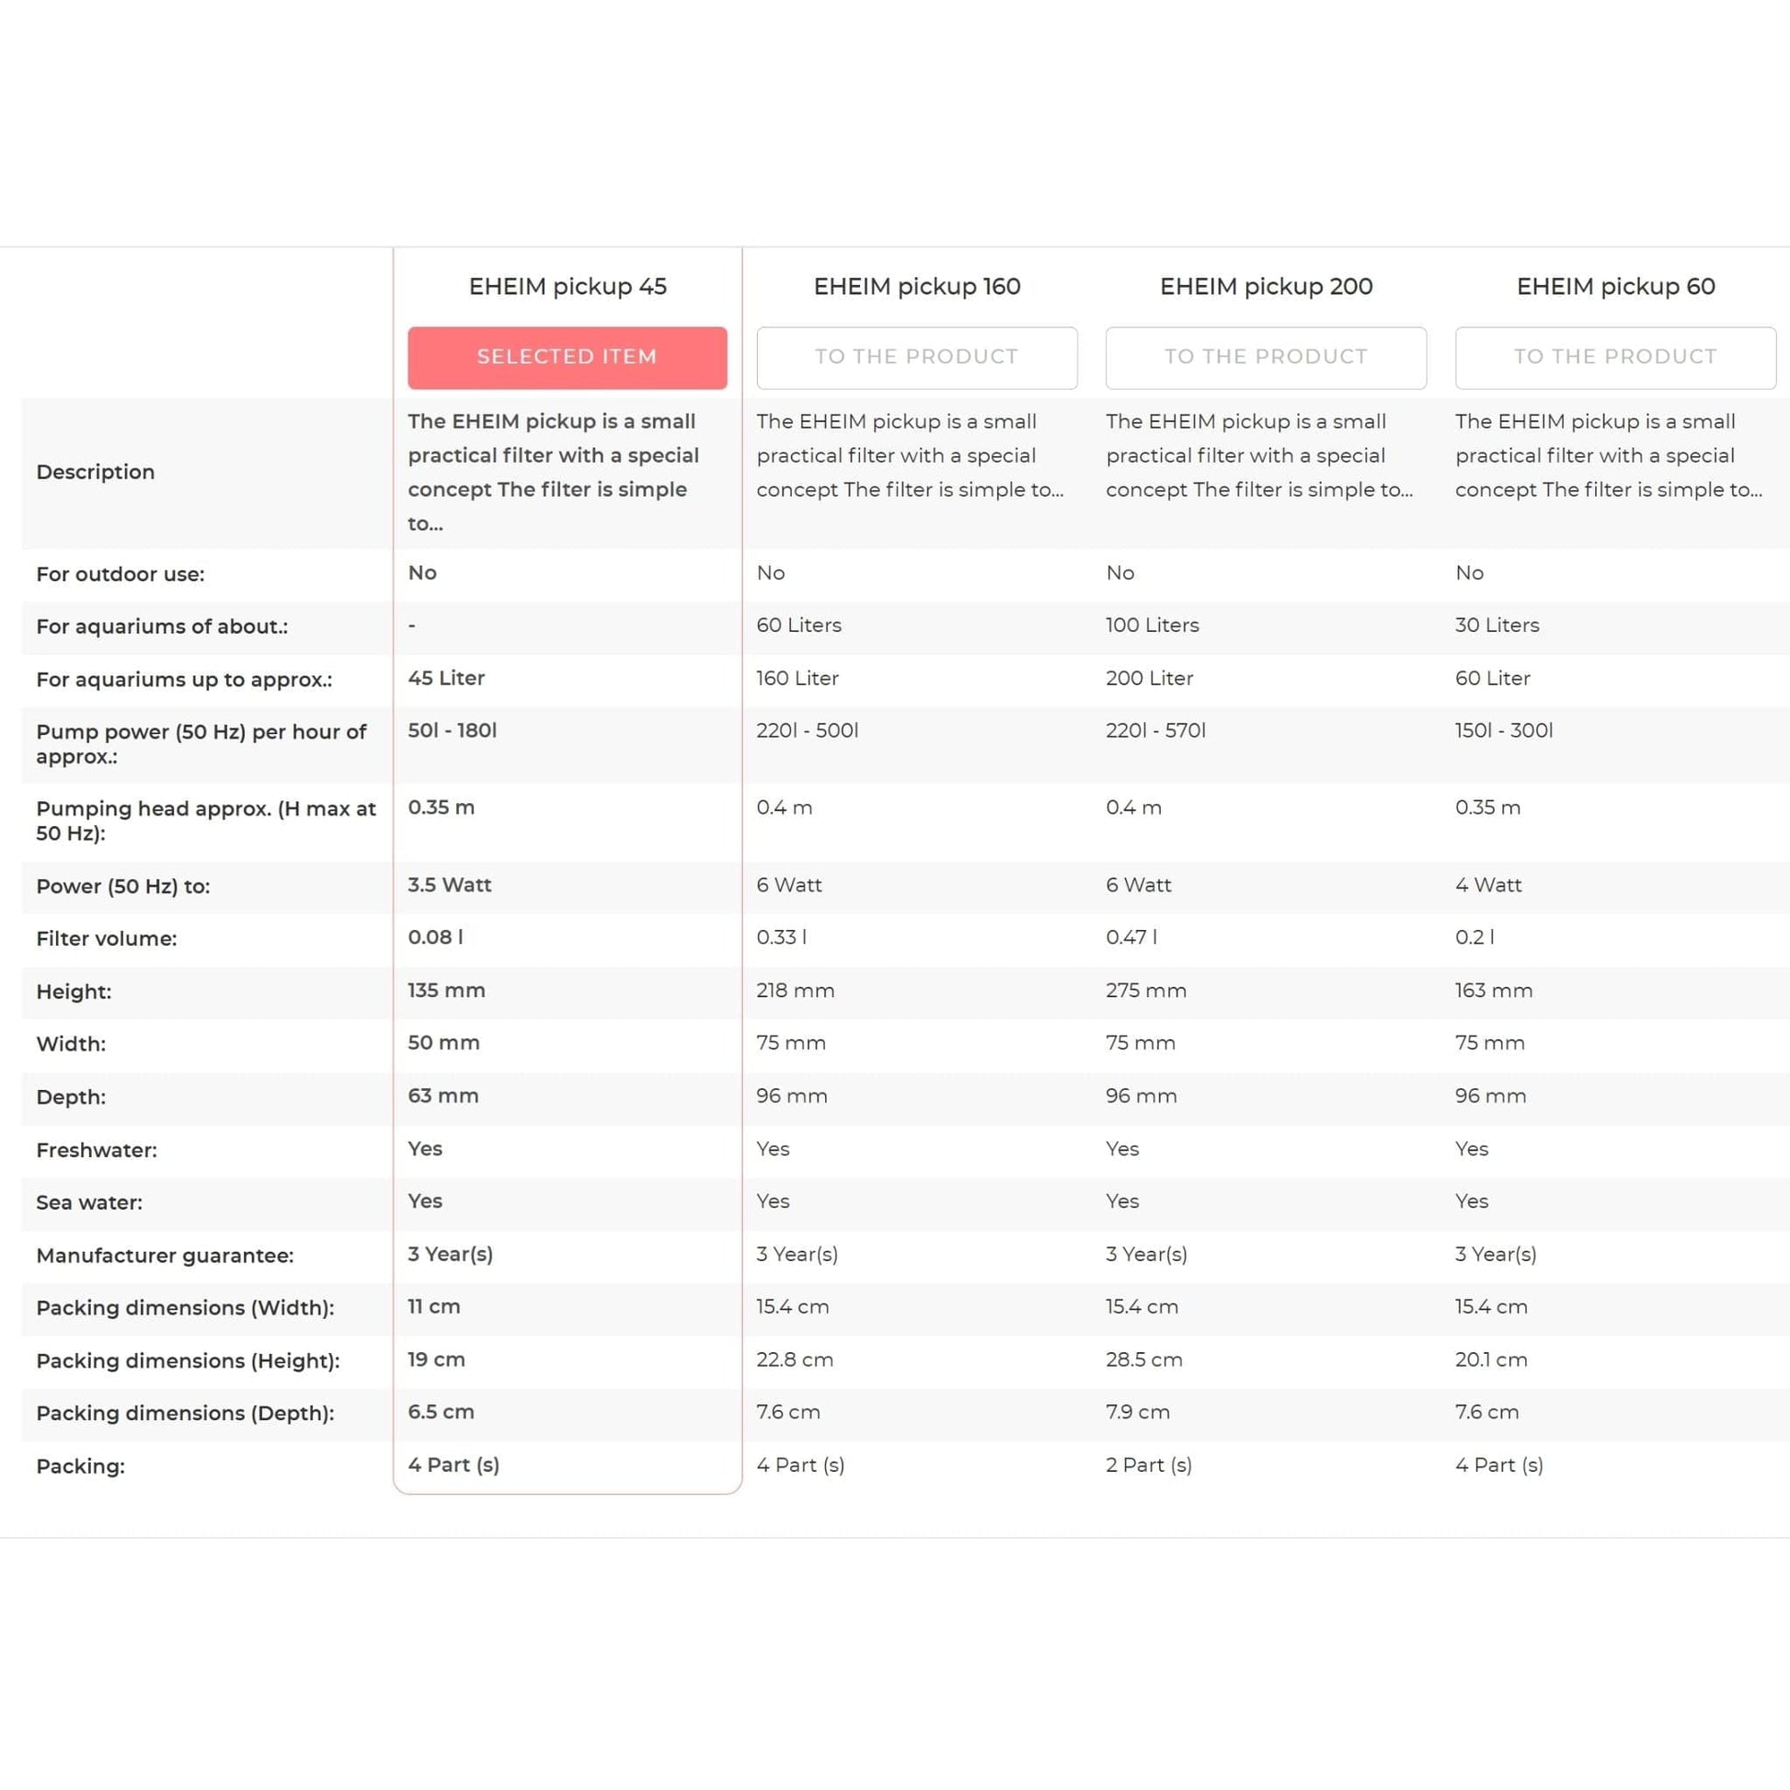Screen dimensions: 1790x1790
Task: Select the EHEIM pickup 160 heading
Action: point(916,286)
